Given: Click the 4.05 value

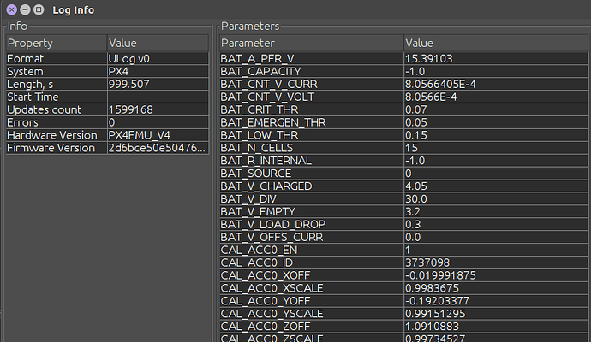Looking at the screenshot, I should click(496, 186).
